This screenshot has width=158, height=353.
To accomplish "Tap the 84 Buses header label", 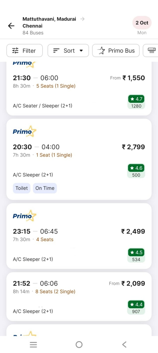I will pyautogui.click(x=33, y=33).
